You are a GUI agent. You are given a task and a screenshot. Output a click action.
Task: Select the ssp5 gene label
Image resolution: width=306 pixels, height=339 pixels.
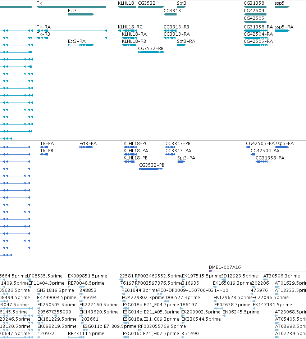pyautogui.click(x=279, y=3)
